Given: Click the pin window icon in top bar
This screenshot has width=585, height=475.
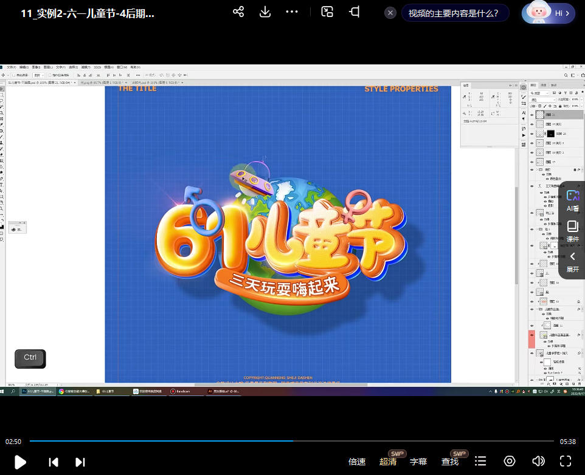Looking at the screenshot, I should click(x=355, y=12).
